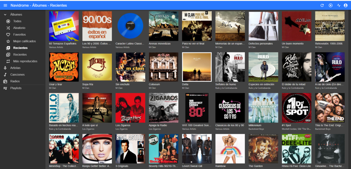This screenshot has height=169, width=351.
Task: Open Rick Astley 3 Originals cover
Action: [130, 149]
